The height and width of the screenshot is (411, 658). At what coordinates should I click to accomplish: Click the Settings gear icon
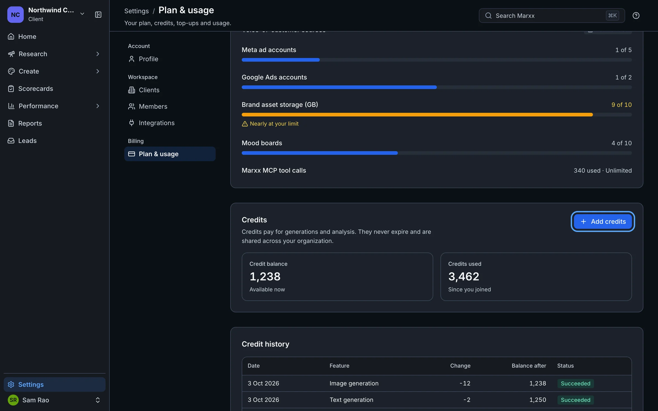coord(11,384)
